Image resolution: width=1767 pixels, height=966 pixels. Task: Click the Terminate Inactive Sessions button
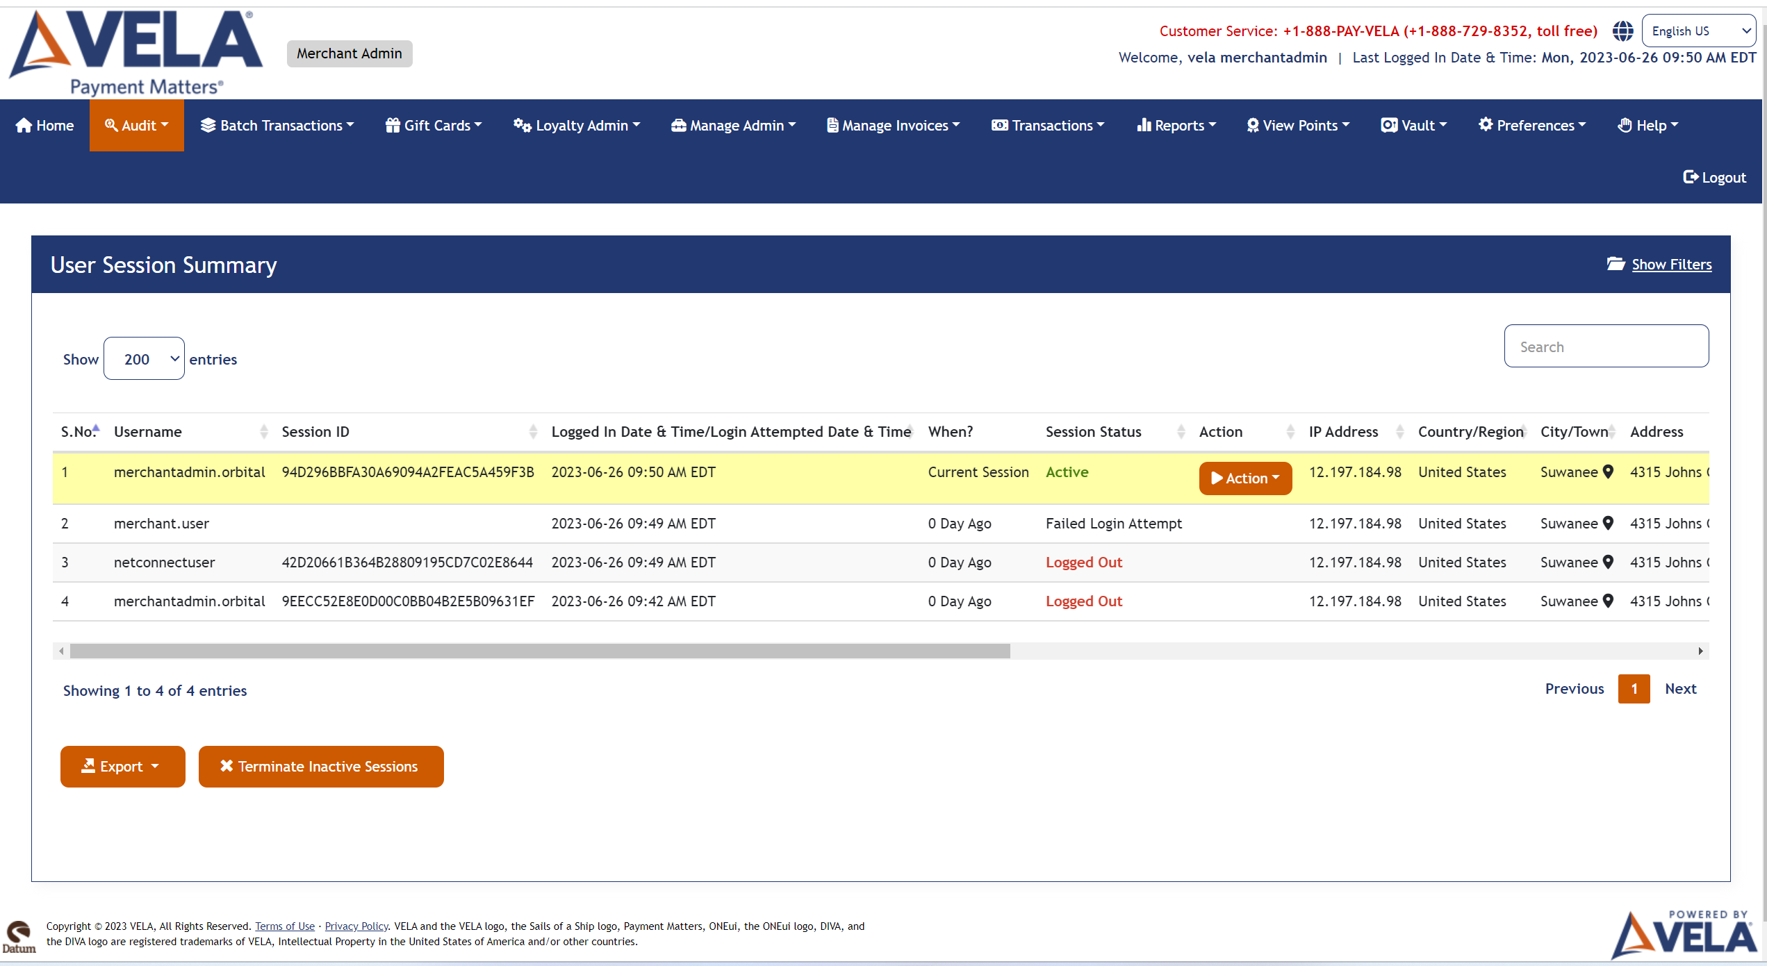point(321,766)
